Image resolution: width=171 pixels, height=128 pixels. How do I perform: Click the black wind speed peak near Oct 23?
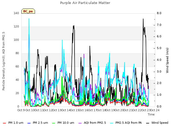[x=143, y=19]
